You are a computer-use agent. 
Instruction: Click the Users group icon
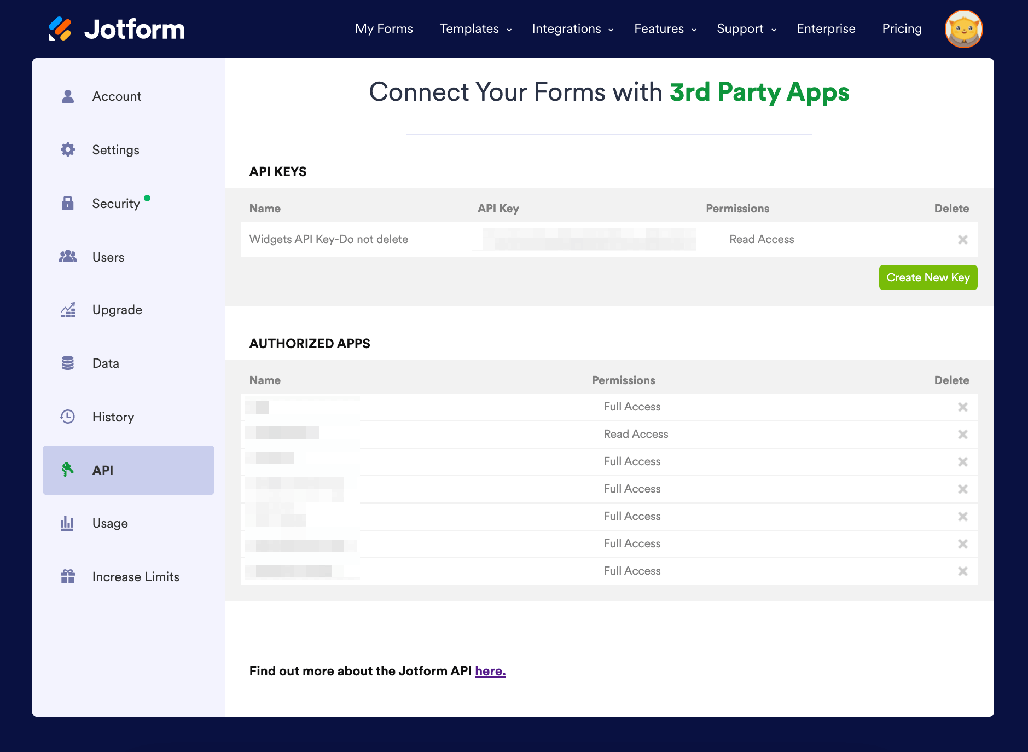point(68,257)
